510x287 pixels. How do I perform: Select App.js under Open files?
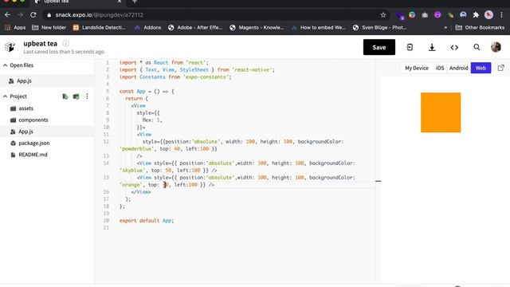pos(47,81)
